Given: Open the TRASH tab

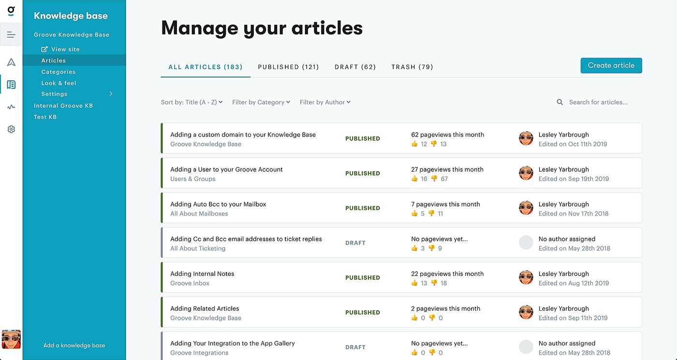Looking at the screenshot, I should coord(412,67).
